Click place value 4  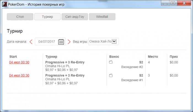pos(149,62)
